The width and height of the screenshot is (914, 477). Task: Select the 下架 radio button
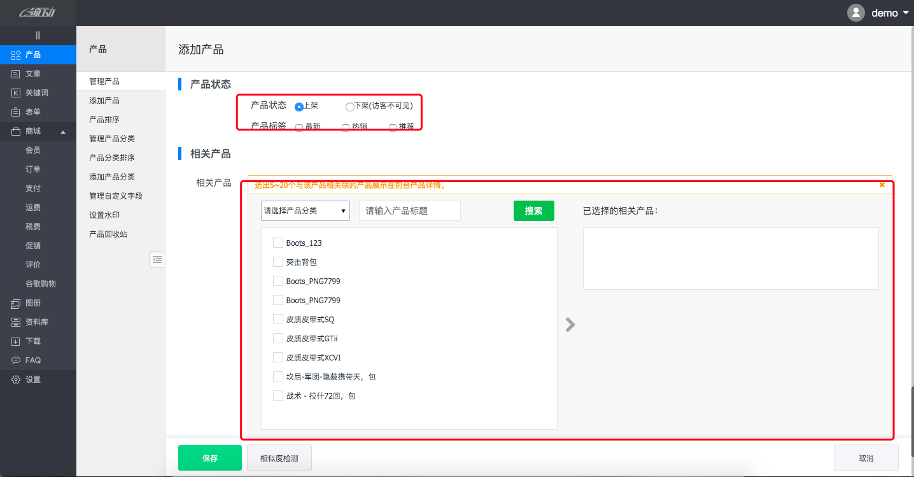coord(350,106)
